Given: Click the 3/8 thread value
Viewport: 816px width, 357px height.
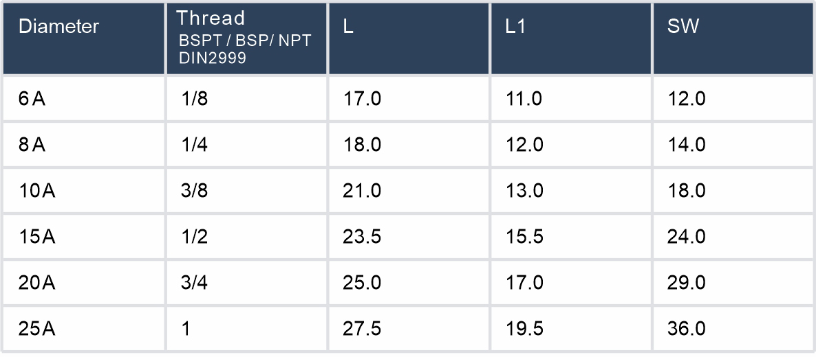Looking at the screenshot, I should [x=195, y=191].
